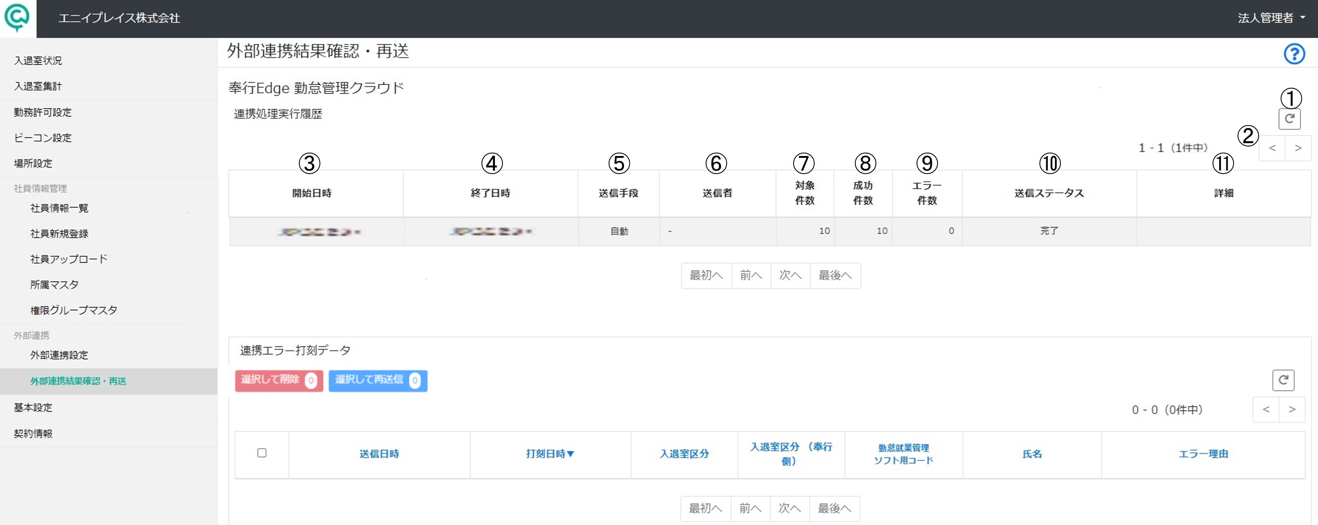Image resolution: width=1318 pixels, height=525 pixels.
Task: Open 基本設定 in sidebar
Action: 33,408
